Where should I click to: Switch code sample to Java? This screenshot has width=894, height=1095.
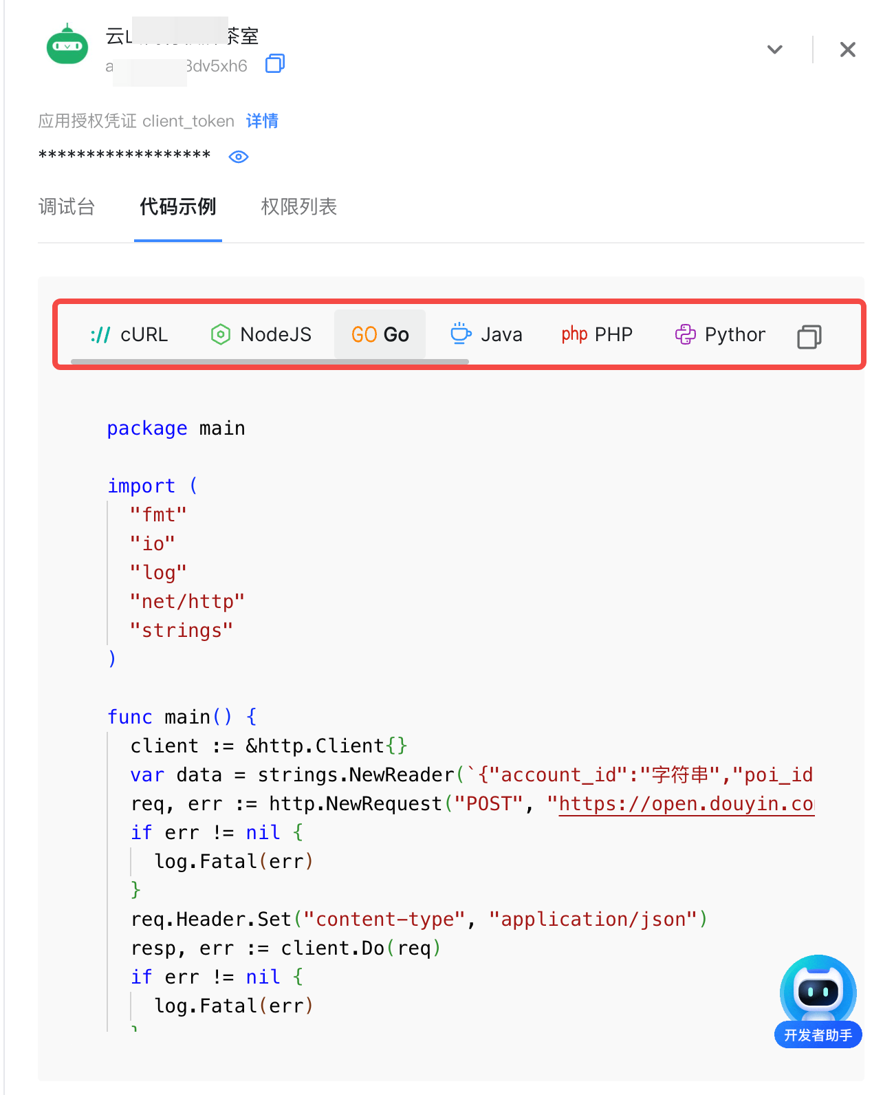(486, 335)
